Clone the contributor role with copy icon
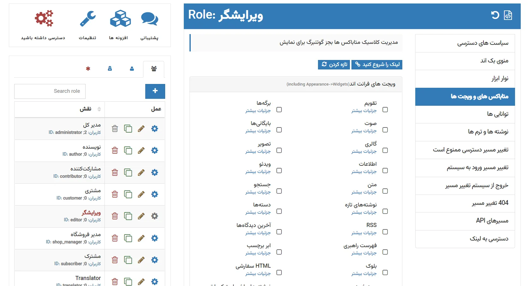This screenshot has height=286, width=528. click(128, 172)
